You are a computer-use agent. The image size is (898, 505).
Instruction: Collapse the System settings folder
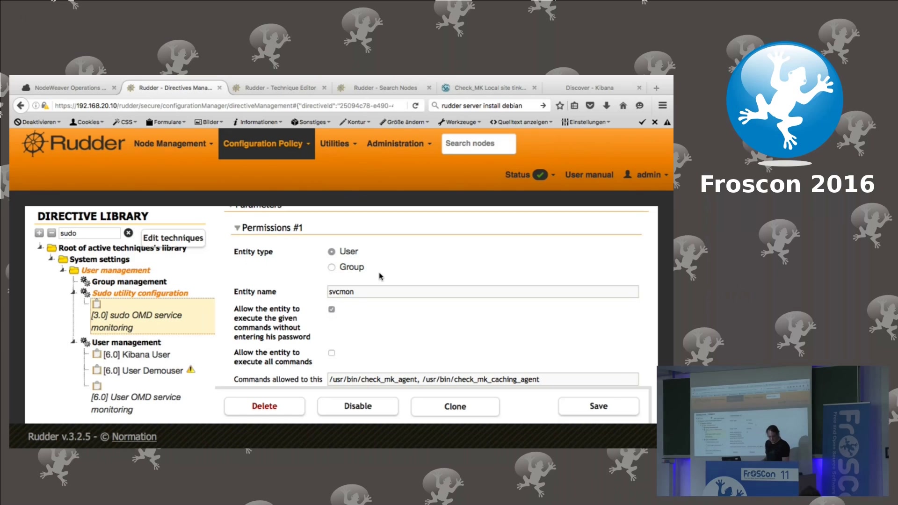pyautogui.click(x=51, y=258)
